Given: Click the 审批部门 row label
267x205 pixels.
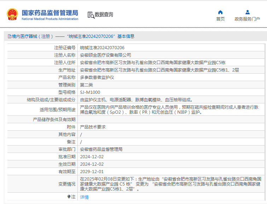Looking at the screenshot, I should coord(67,149).
